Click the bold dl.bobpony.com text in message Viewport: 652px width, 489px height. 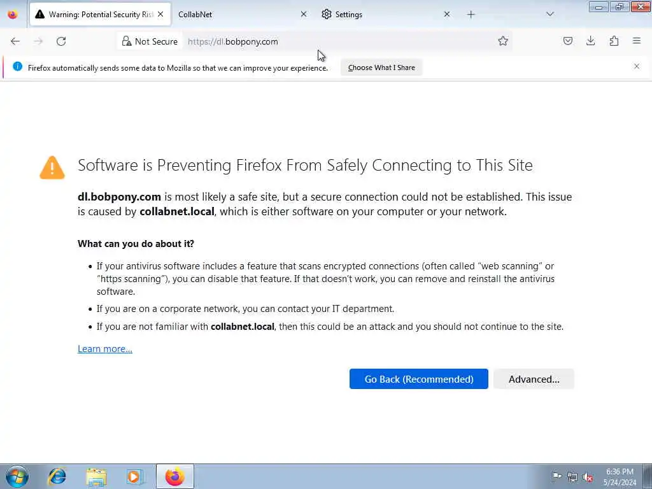(x=119, y=197)
